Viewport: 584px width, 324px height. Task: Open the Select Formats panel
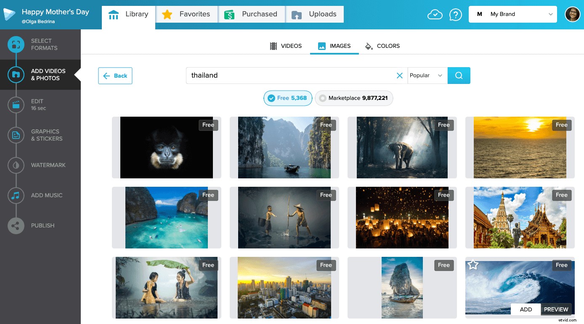41,44
